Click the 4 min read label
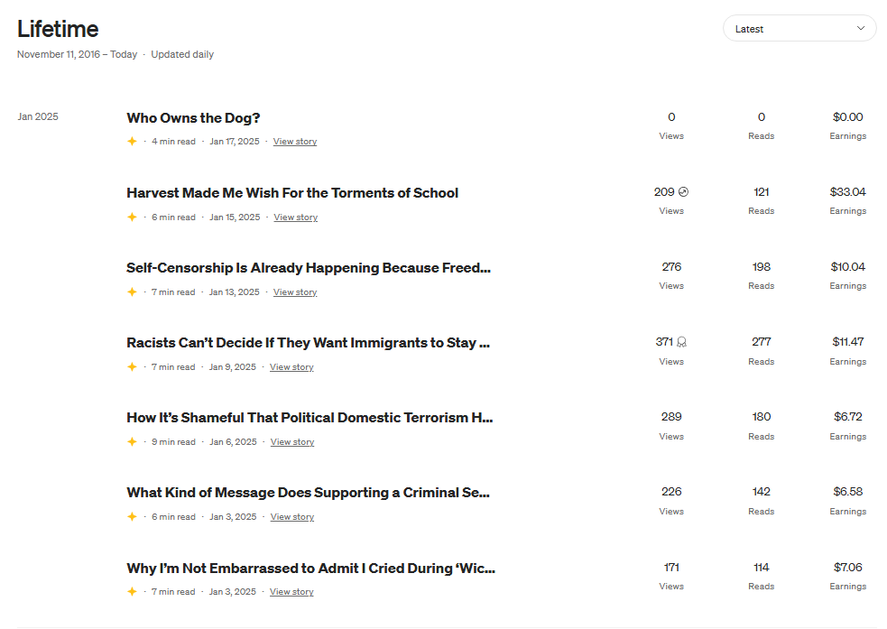Image resolution: width=887 pixels, height=629 pixels. pos(173,142)
